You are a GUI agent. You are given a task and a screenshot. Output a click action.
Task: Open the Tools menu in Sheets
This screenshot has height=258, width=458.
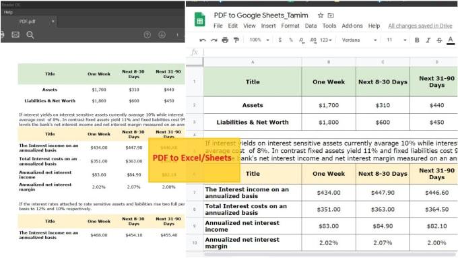pos(329,26)
